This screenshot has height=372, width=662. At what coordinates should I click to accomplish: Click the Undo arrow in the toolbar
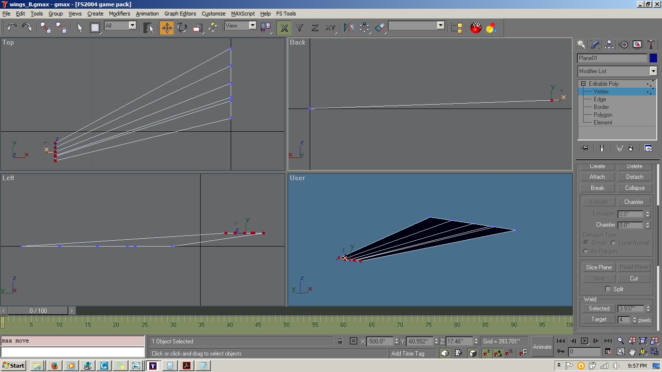pyautogui.click(x=12, y=28)
